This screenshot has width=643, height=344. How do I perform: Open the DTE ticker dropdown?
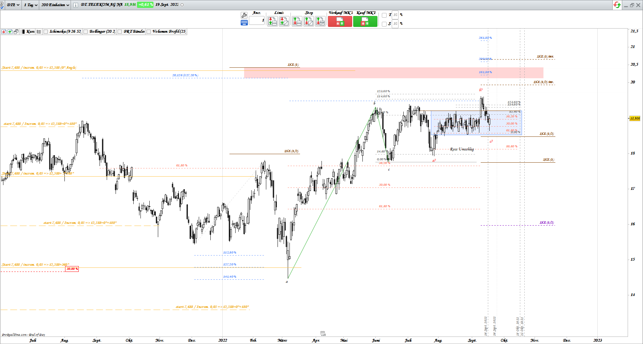[x=13, y=5]
